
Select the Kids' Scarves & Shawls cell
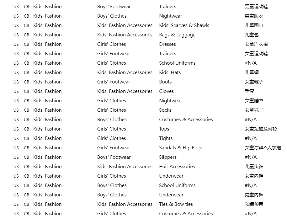(x=184, y=25)
